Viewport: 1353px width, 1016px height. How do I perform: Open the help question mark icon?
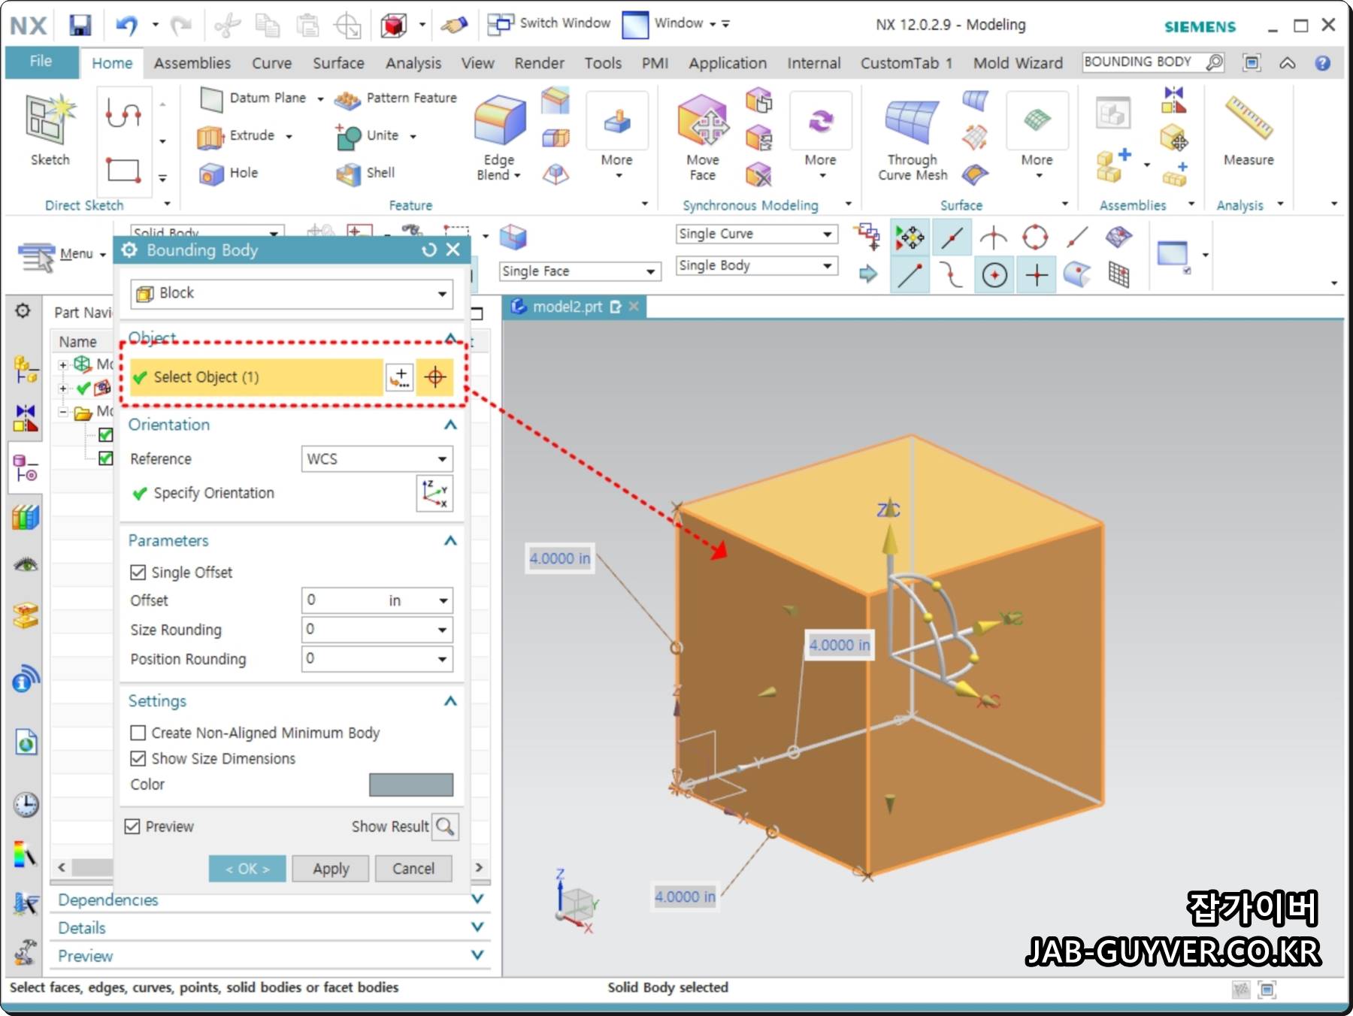[x=1322, y=63]
